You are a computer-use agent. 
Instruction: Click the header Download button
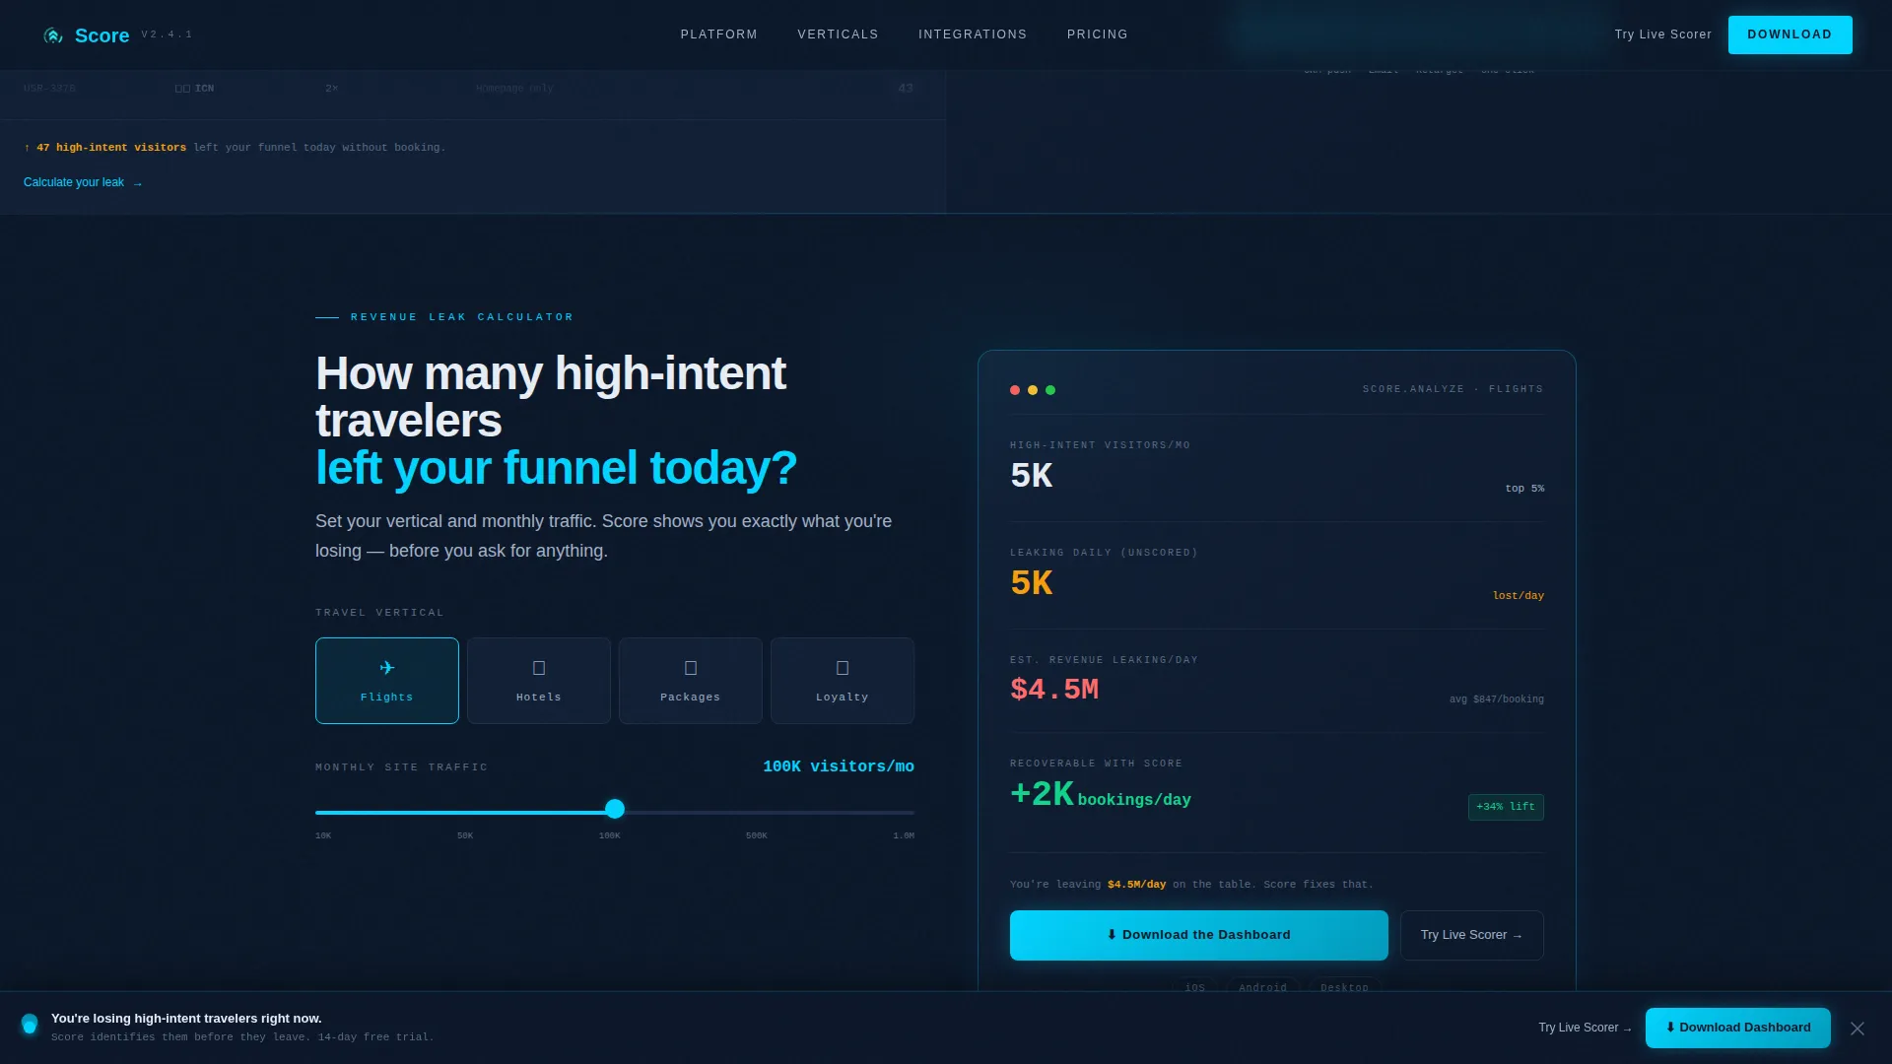pyautogui.click(x=1790, y=34)
